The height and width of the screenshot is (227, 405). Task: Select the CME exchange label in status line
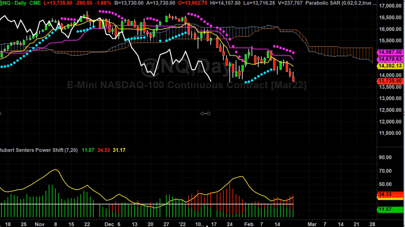point(35,3)
